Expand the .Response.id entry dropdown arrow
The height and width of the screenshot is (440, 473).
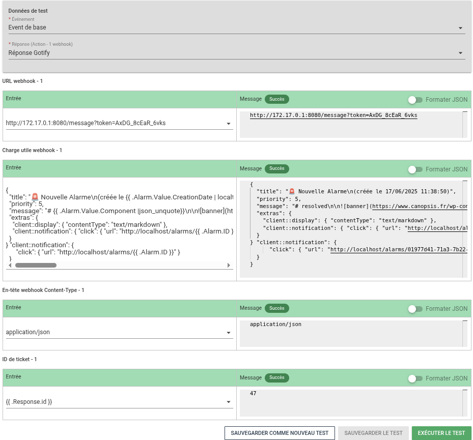[229, 402]
